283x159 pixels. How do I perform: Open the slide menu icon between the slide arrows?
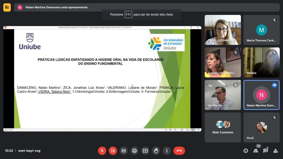[x=170, y=130]
